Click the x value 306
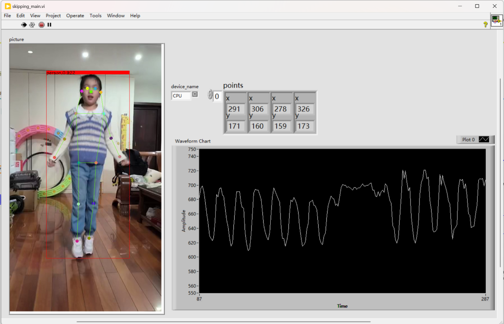The height and width of the screenshot is (324, 504). click(x=259, y=109)
